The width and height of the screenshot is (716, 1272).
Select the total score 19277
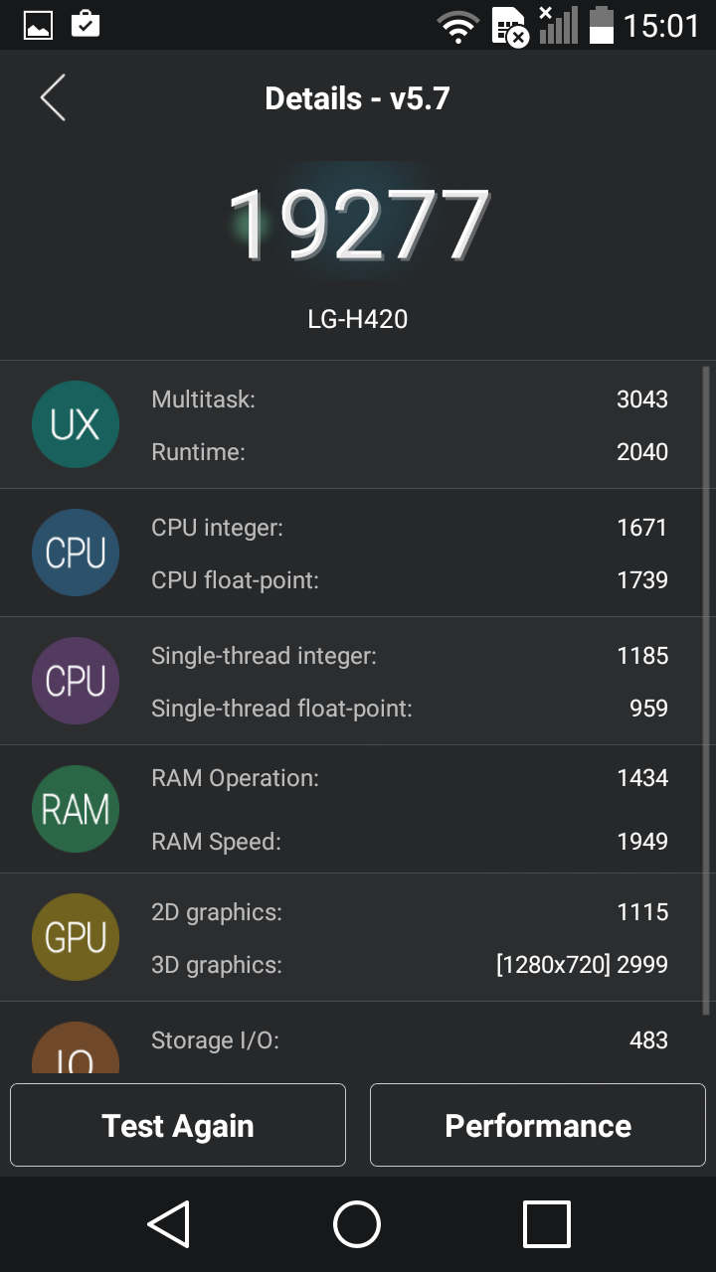pyautogui.click(x=358, y=224)
